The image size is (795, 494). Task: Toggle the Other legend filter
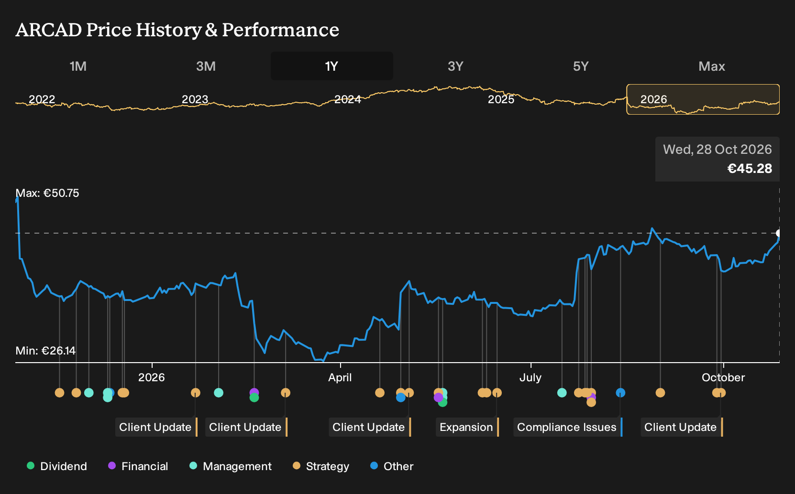[x=392, y=466]
